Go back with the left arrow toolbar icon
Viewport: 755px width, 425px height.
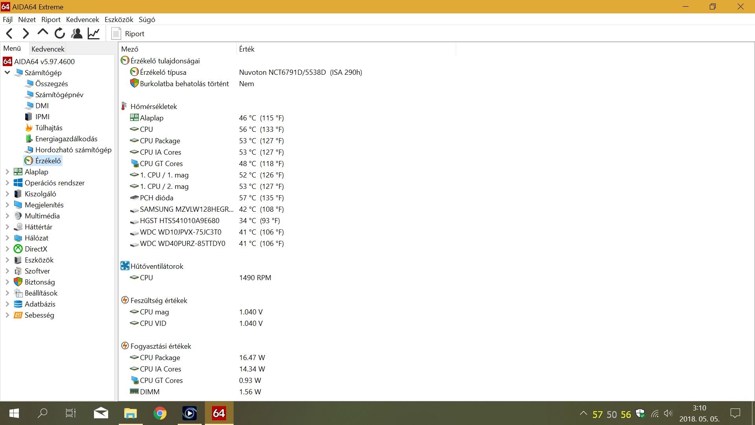[x=9, y=34]
